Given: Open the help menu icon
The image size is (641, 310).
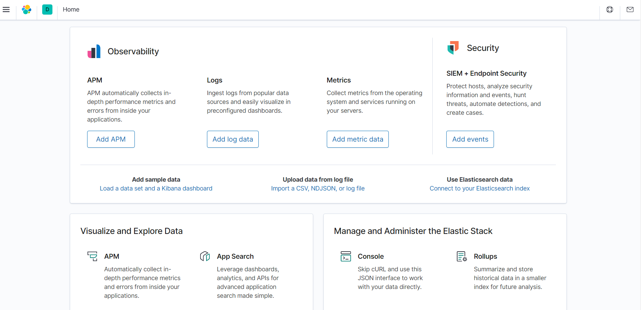Looking at the screenshot, I should click(610, 10).
